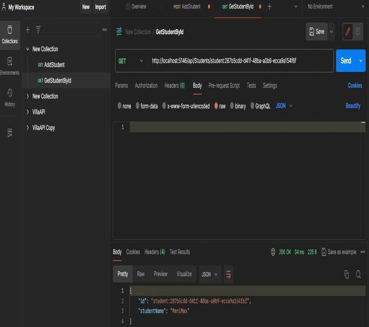Screen dimensions: 369x327
Task: Click the Beautify link
Action: (x=353, y=106)
